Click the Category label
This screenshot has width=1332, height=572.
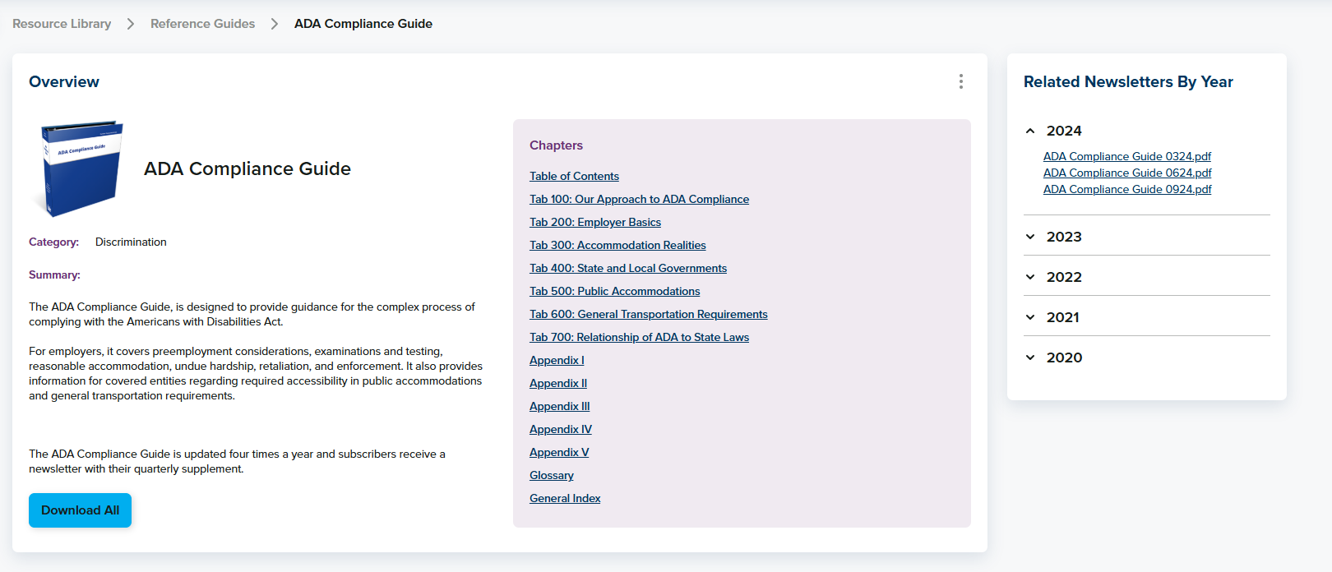(x=54, y=242)
